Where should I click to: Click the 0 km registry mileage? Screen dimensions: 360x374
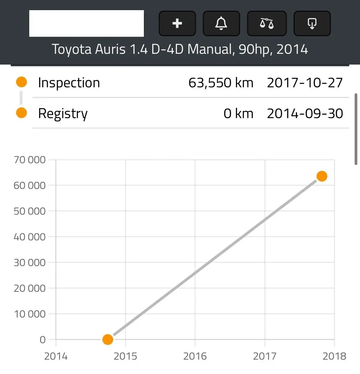pyautogui.click(x=239, y=114)
